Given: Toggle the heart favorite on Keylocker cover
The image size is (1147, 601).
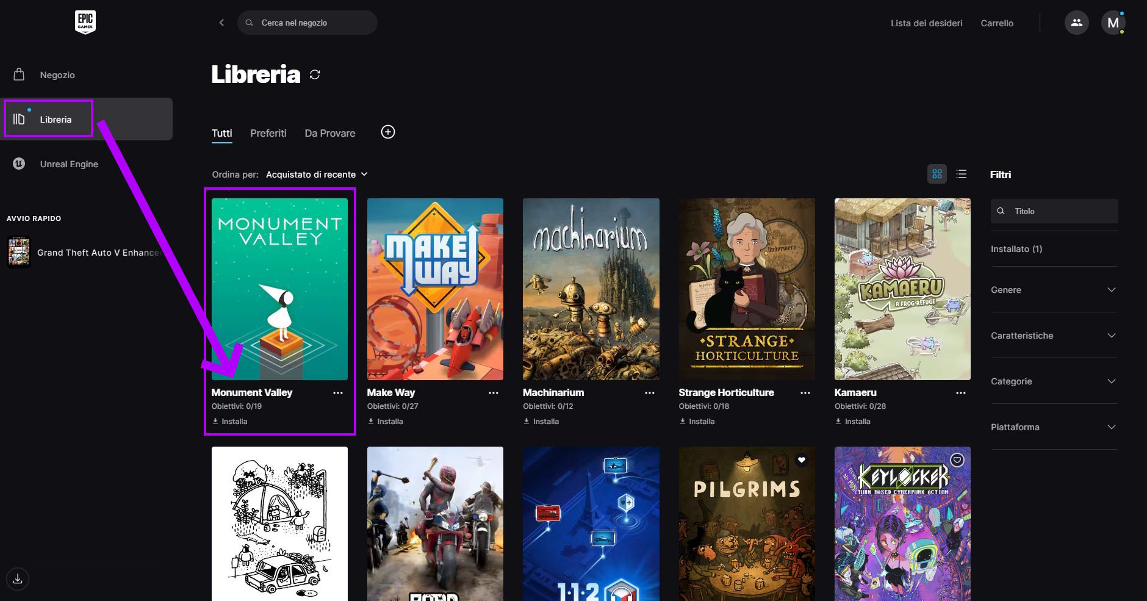Looking at the screenshot, I should (957, 460).
